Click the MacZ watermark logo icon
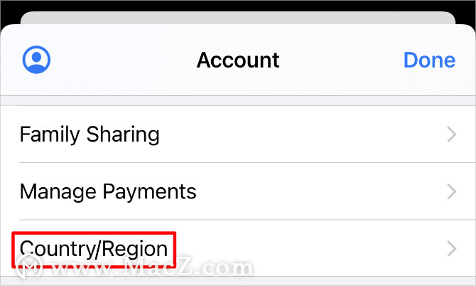The width and height of the screenshot is (476, 286). click(x=29, y=266)
